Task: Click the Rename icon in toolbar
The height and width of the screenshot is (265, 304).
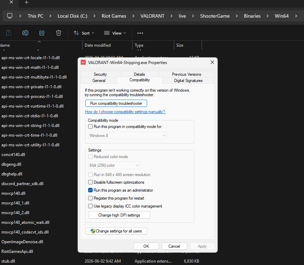Action: [x=25, y=33]
